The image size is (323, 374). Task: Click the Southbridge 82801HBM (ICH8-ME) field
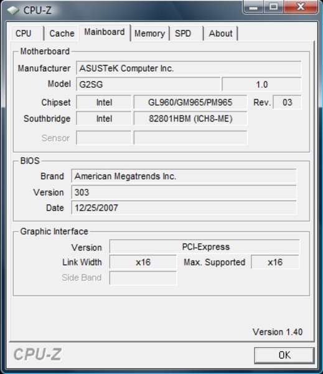point(190,118)
